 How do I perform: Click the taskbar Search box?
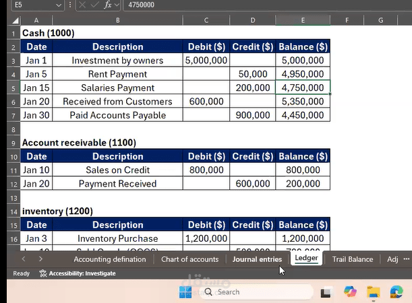point(256,292)
